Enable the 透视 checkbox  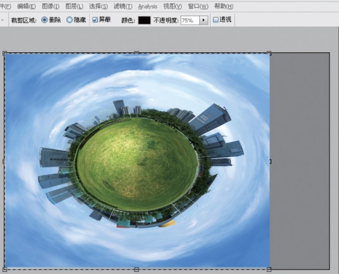click(216, 20)
